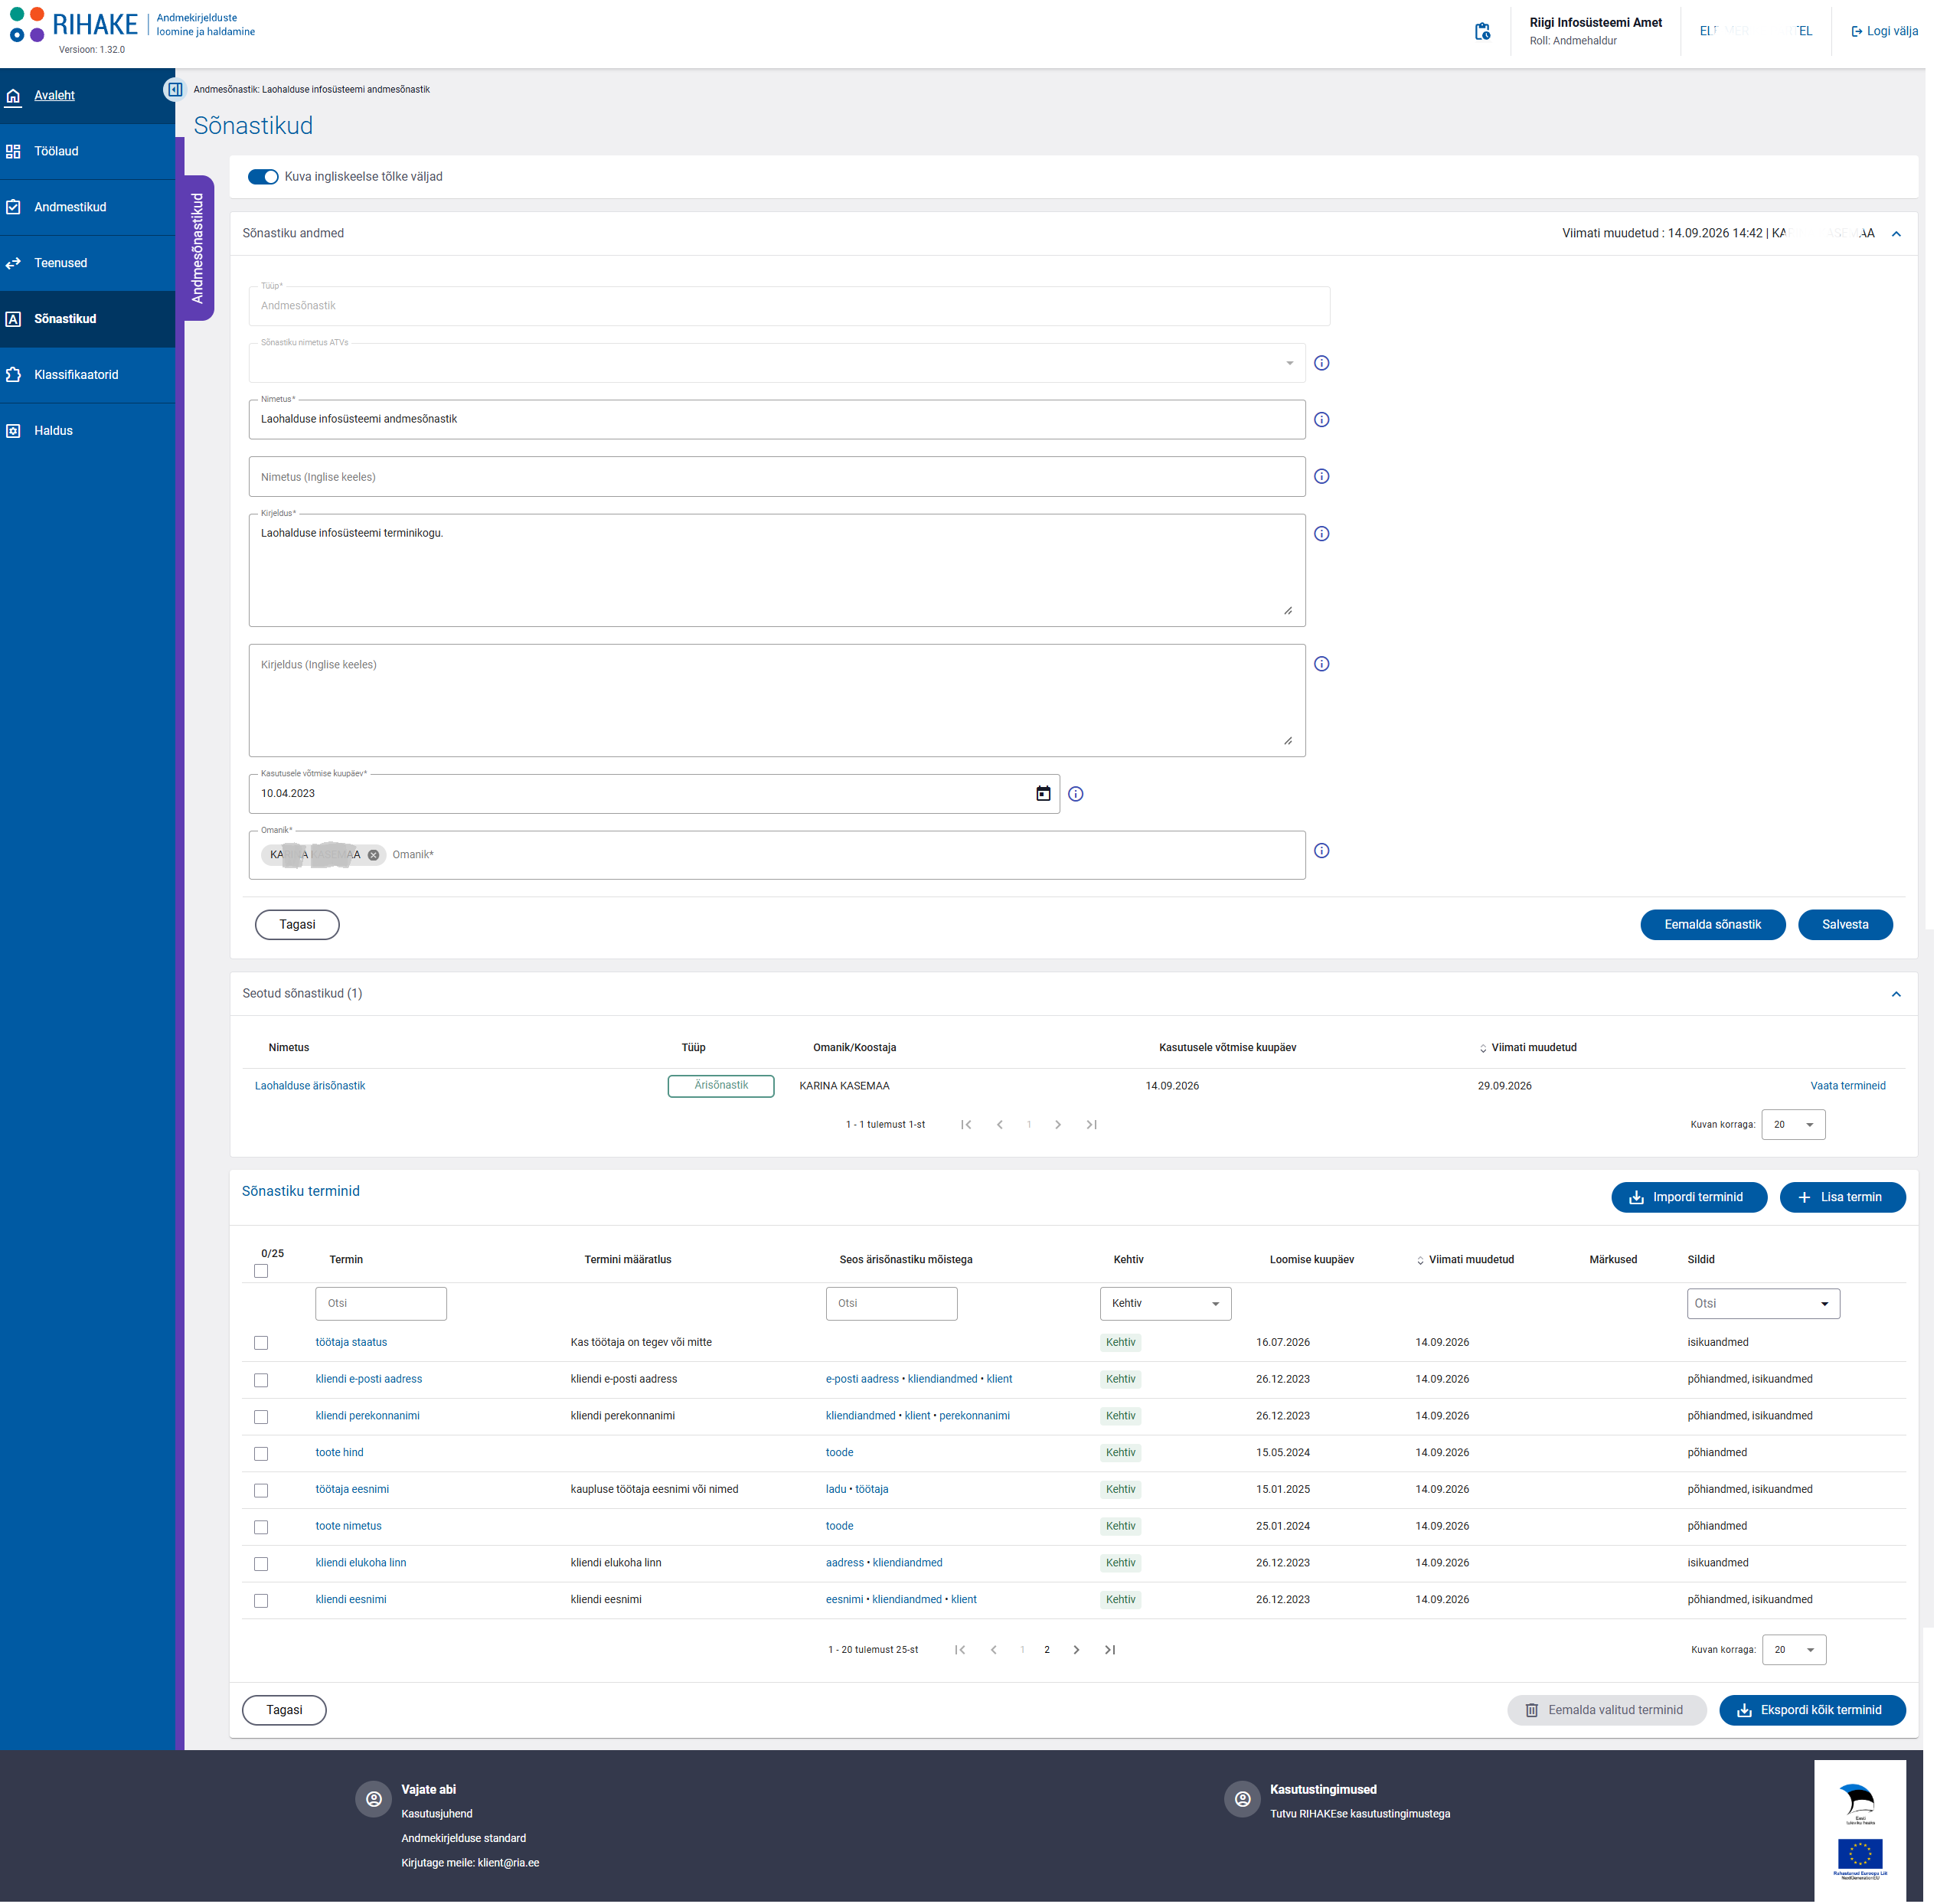Click info icon next to the Kirjeldus field
The width and height of the screenshot is (1937, 1904).
[x=1322, y=534]
